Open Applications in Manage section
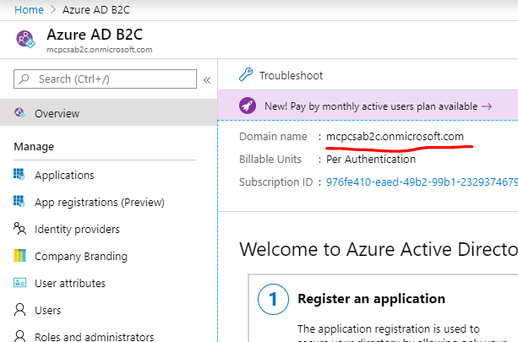518x342 pixels. click(64, 175)
